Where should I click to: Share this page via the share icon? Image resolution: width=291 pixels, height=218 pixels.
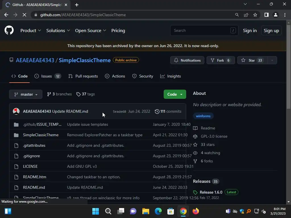(x=246, y=15)
